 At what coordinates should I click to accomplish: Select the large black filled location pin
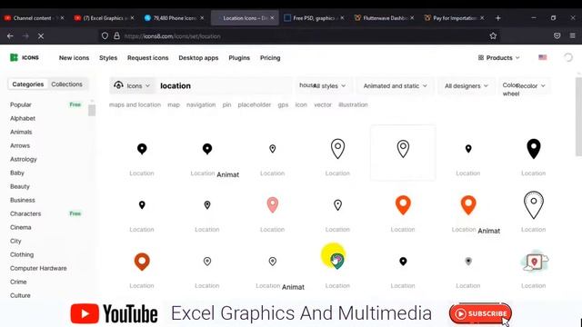(534, 149)
